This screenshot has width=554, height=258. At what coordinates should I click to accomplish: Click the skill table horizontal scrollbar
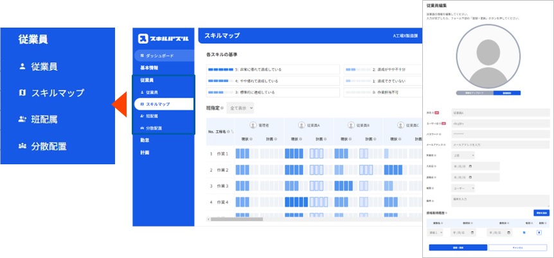tap(237, 219)
